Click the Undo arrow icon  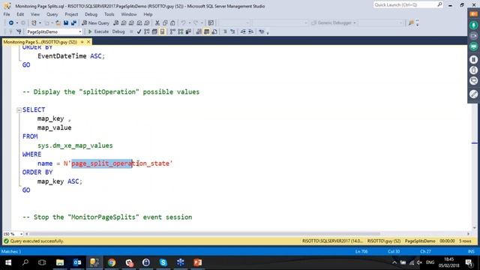[183, 23]
